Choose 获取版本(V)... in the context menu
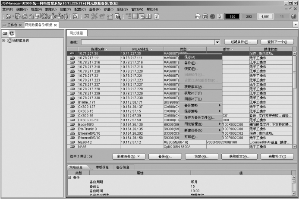This screenshot has width=299, height=199. pyautogui.click(x=201, y=87)
